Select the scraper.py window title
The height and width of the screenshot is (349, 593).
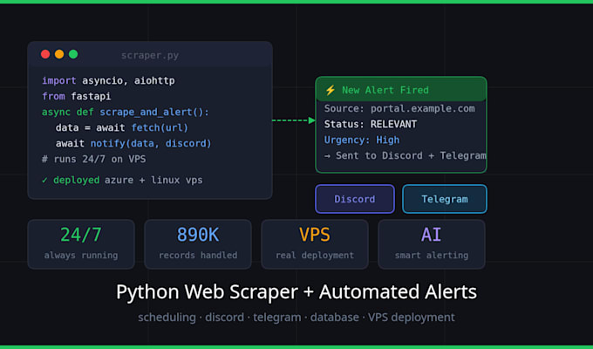click(150, 55)
